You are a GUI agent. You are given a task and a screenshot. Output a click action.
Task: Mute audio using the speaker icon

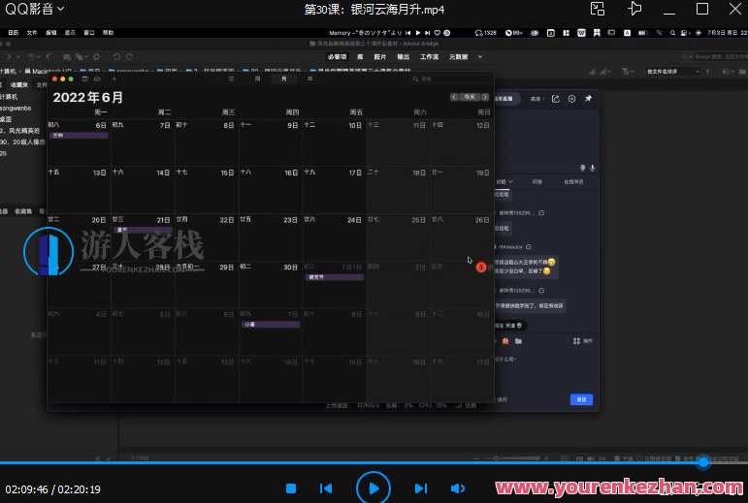coord(457,488)
